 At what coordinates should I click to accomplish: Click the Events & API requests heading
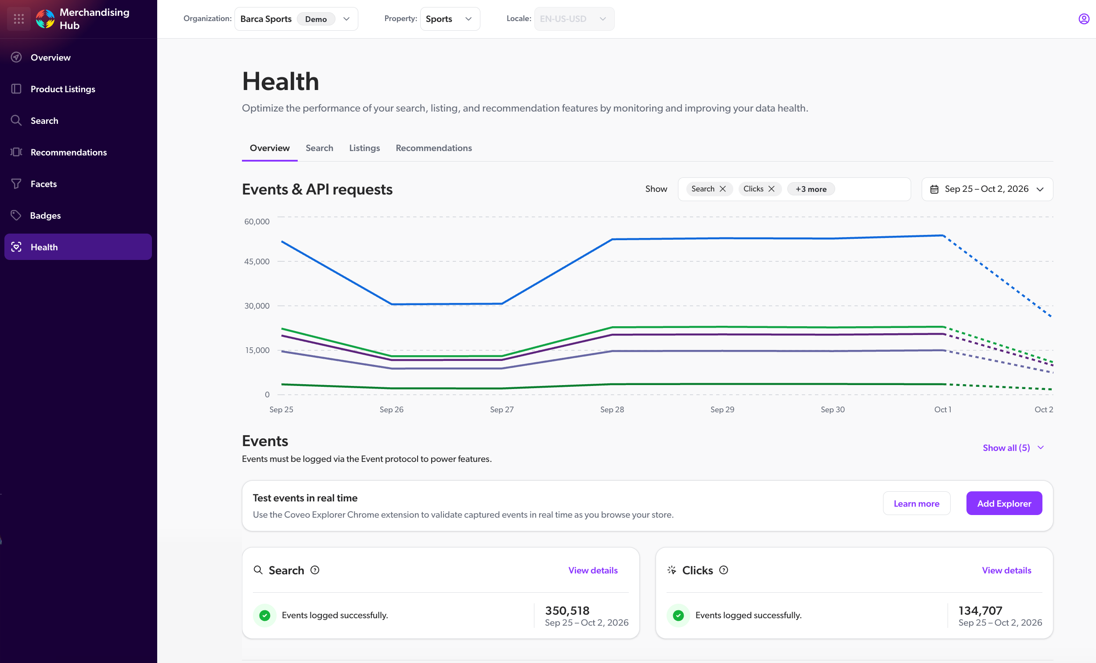click(317, 189)
